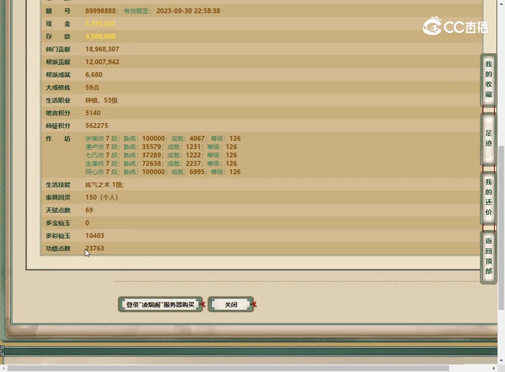Screen dimensions: 505x372
Task: Click the red knot beside the 关闭 button
Action: point(254,305)
